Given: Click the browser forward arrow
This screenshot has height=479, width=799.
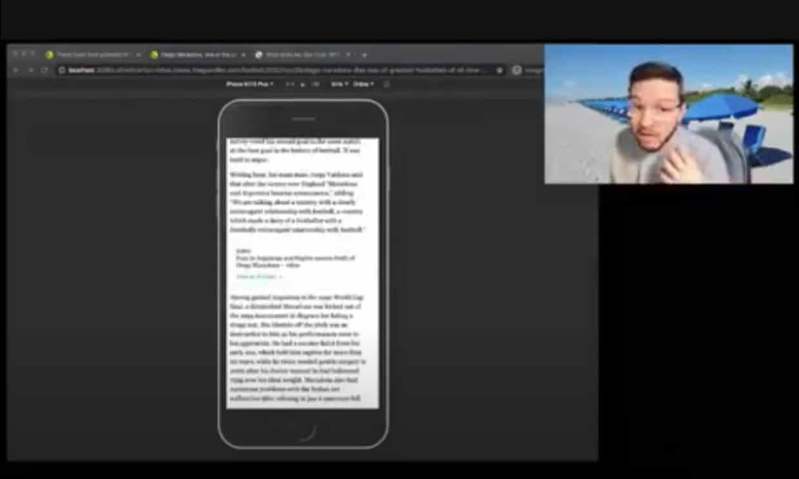Looking at the screenshot, I should 30,70.
